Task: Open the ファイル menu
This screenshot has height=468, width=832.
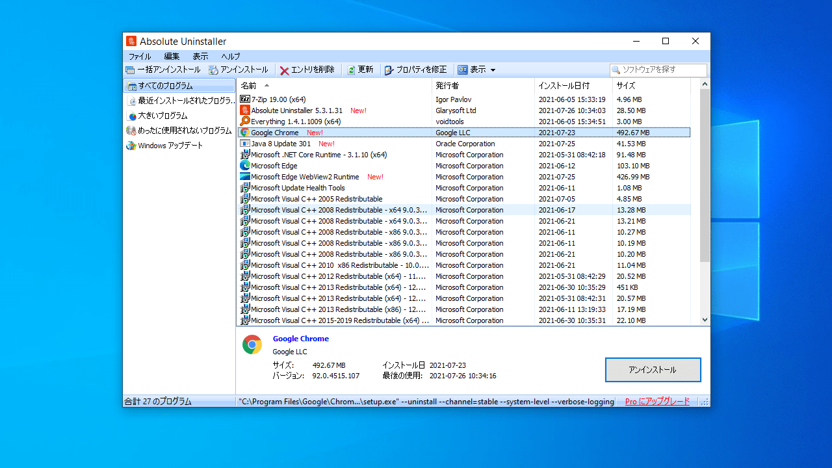Action: click(x=140, y=57)
